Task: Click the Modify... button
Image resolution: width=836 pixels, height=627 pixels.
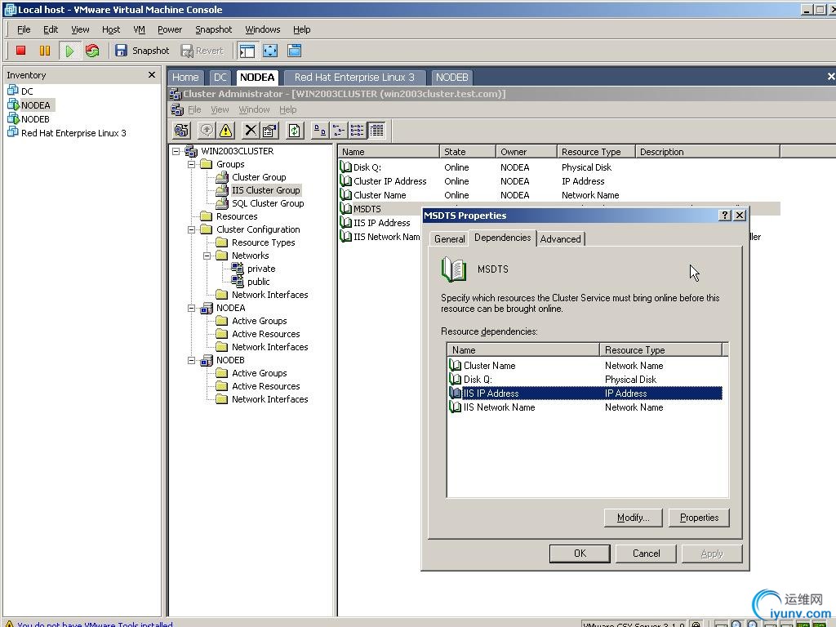Action: pyautogui.click(x=633, y=518)
